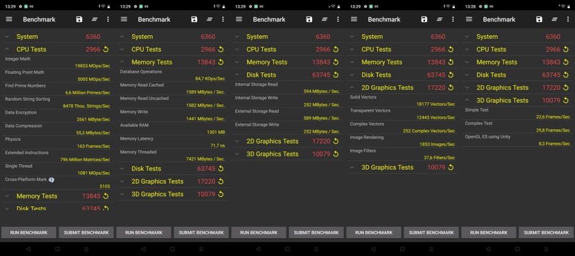Tap SUBMIT BENCHMARK on screen with CPU details
This screenshot has width=575, height=256.
[x=86, y=232]
